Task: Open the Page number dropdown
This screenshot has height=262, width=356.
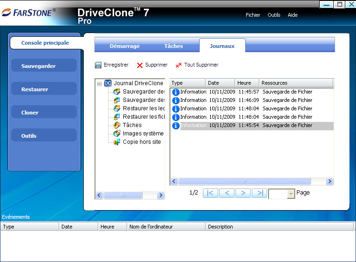Action: click(290, 194)
